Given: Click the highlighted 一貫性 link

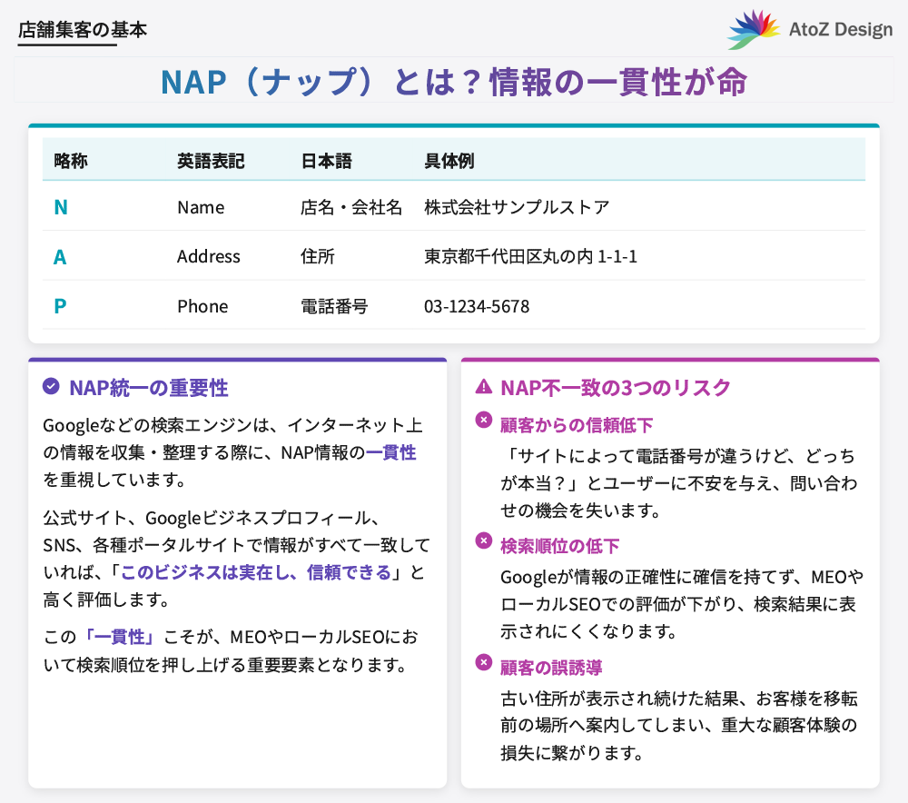Looking at the screenshot, I should (395, 453).
